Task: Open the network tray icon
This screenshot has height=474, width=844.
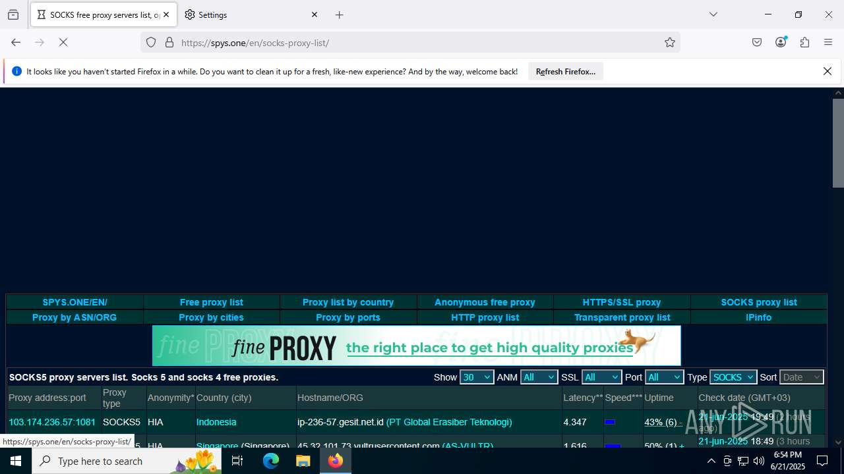Action: pos(743,461)
